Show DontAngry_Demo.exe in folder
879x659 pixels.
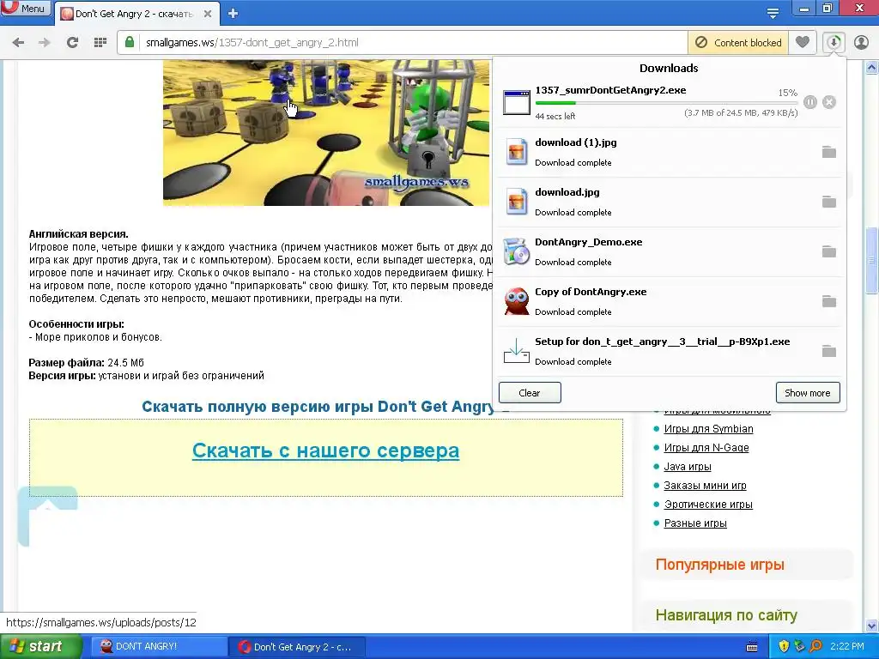click(828, 251)
